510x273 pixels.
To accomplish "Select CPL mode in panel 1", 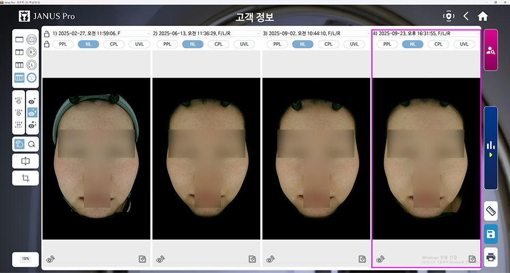I will pos(114,44).
